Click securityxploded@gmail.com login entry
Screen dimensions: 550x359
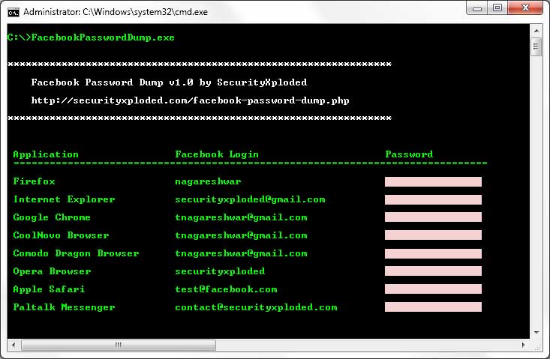click(250, 199)
